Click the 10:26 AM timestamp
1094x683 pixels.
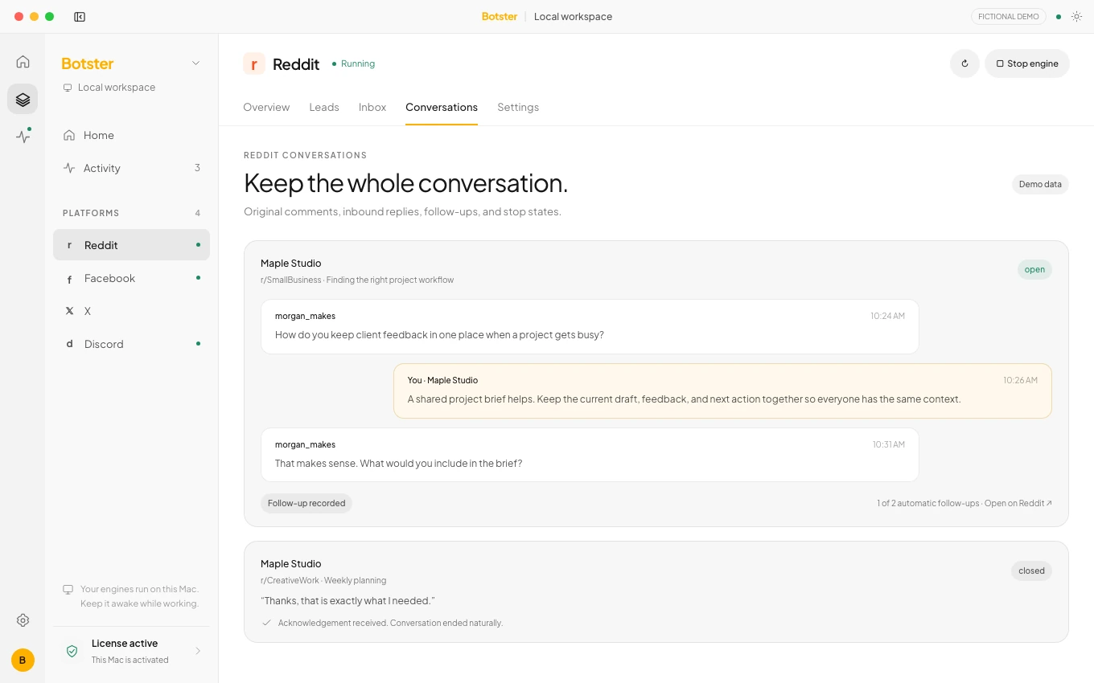[x=1020, y=380]
